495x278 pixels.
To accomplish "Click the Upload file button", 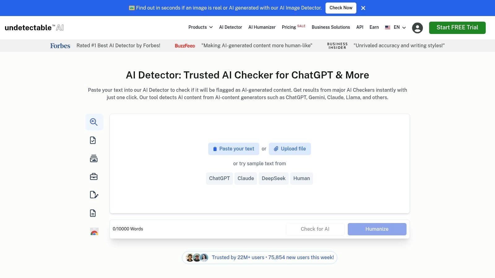I will pos(290,149).
